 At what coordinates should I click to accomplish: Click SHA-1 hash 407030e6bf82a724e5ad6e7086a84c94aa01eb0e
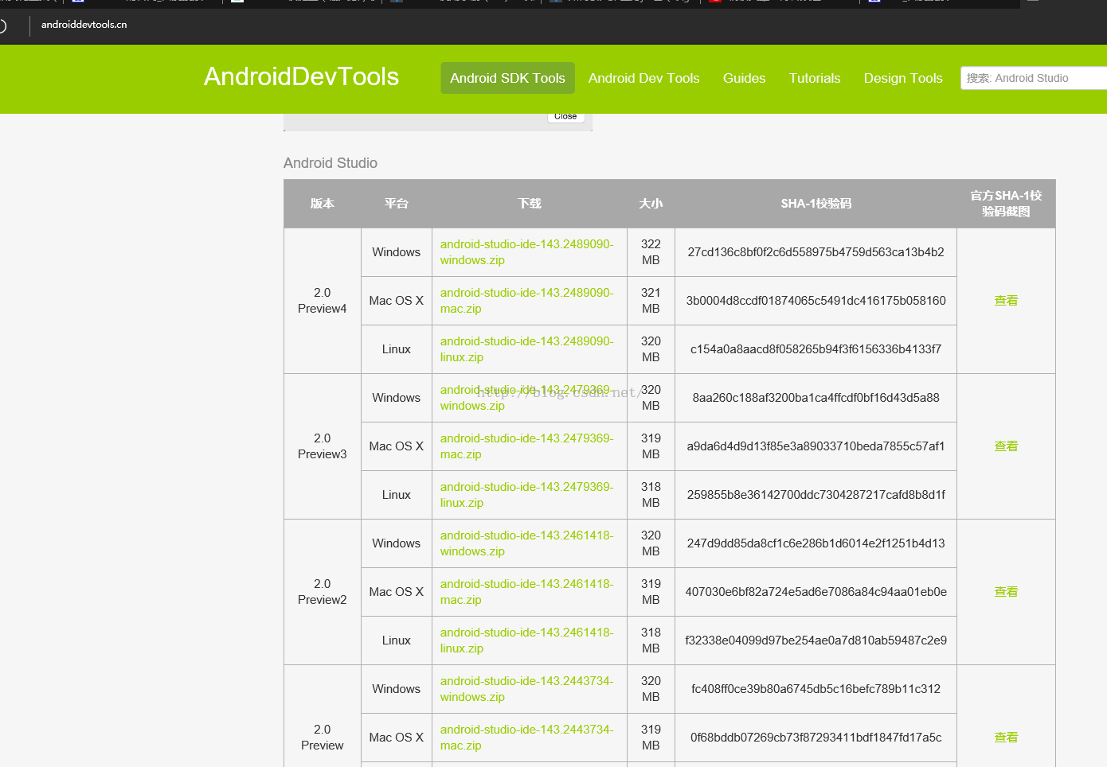(816, 592)
